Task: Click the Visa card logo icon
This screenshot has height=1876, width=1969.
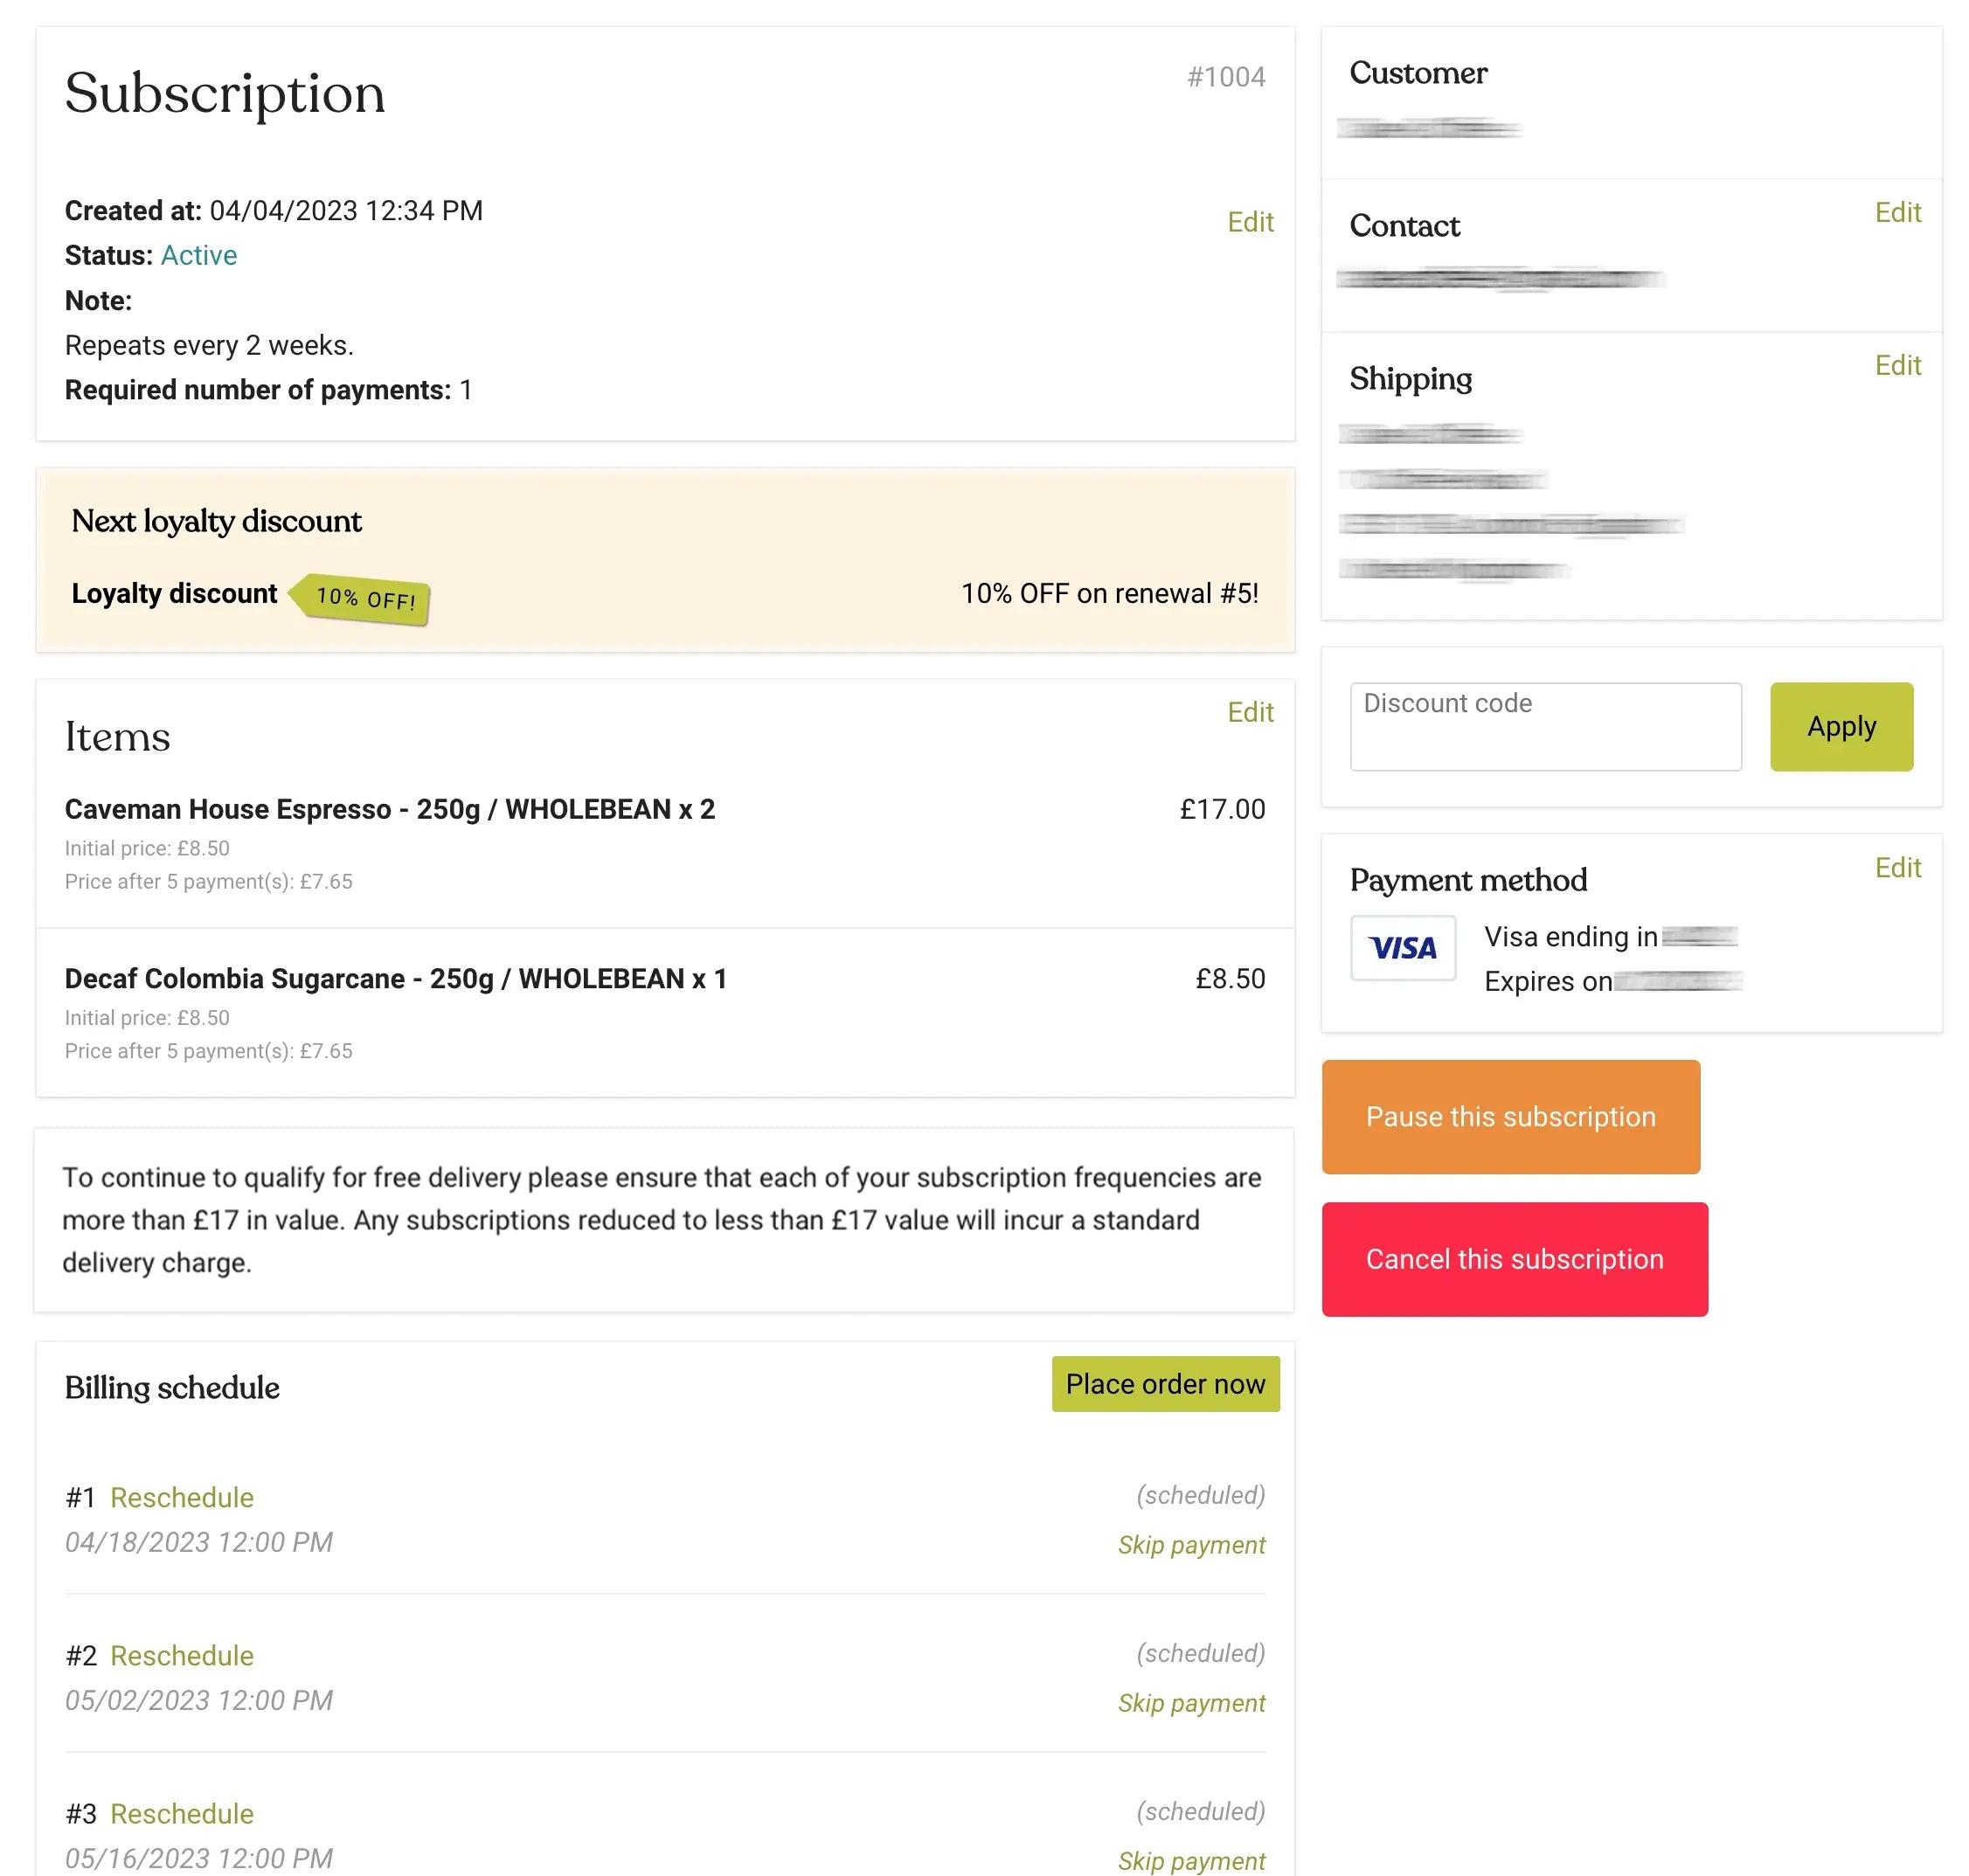Action: [1402, 947]
